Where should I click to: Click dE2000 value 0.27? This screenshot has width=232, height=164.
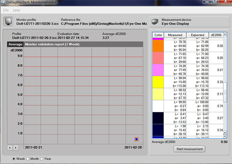pos(220,118)
